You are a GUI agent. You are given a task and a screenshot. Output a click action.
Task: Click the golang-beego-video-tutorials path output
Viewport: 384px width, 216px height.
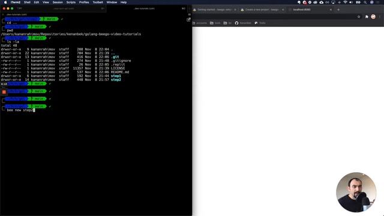71,34
